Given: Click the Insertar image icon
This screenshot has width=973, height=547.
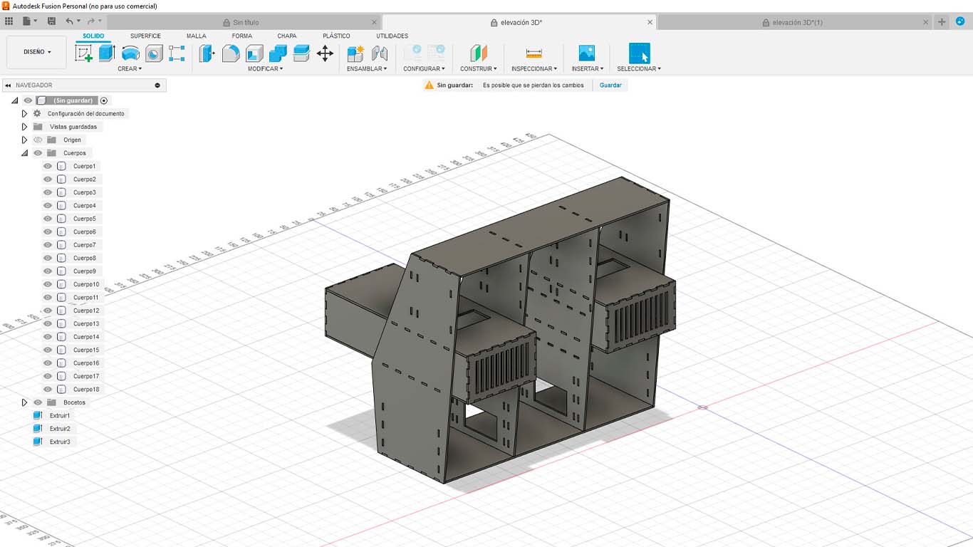Looking at the screenshot, I should (x=587, y=53).
